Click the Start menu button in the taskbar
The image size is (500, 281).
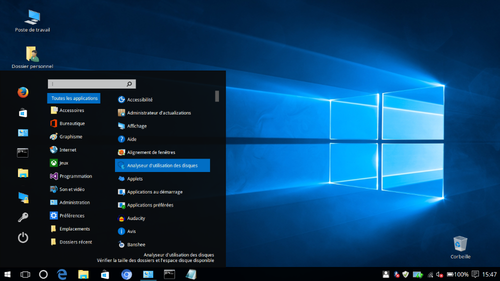8,274
